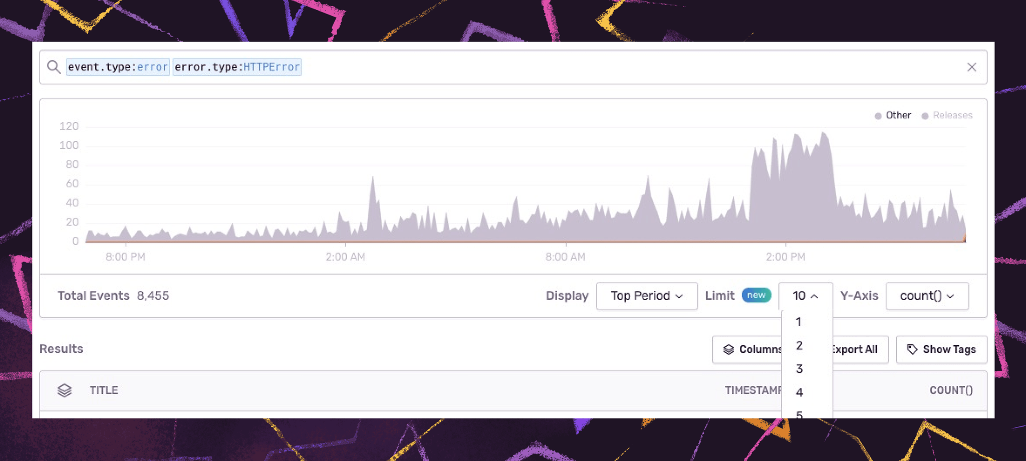Screen dimensions: 1026x461
Task: Toggle the Releases legend series
Action: (x=947, y=115)
